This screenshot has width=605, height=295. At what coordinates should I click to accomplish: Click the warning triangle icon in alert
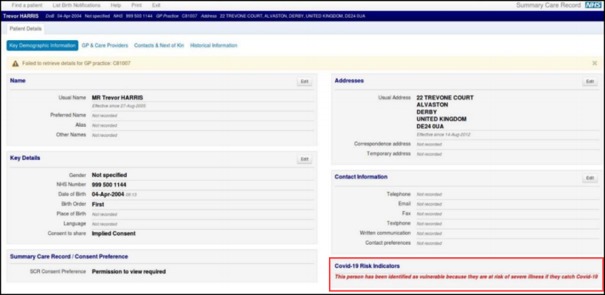[x=15, y=63]
